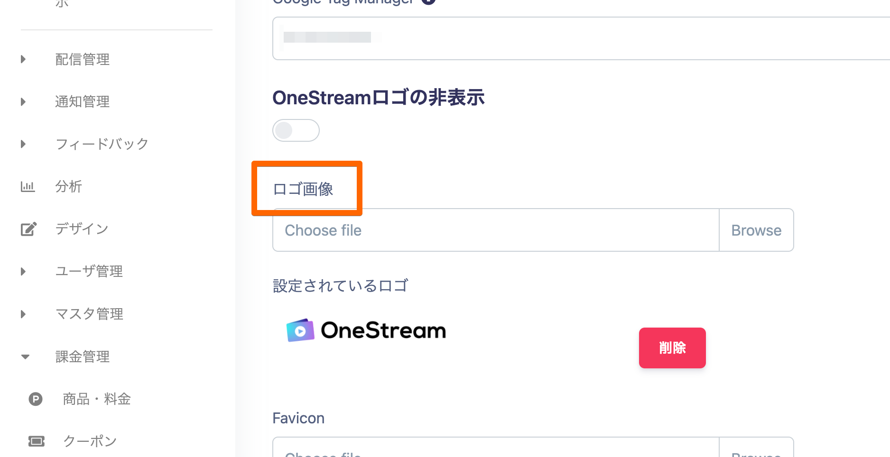Go to 商品・料金 submenu
Image resolution: width=890 pixels, height=457 pixels.
(x=97, y=399)
